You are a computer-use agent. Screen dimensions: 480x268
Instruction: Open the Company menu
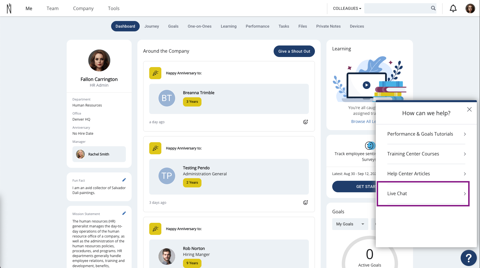(83, 8)
